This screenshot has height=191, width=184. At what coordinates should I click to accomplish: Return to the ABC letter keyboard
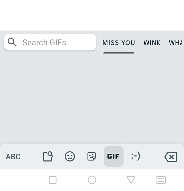[13, 156]
